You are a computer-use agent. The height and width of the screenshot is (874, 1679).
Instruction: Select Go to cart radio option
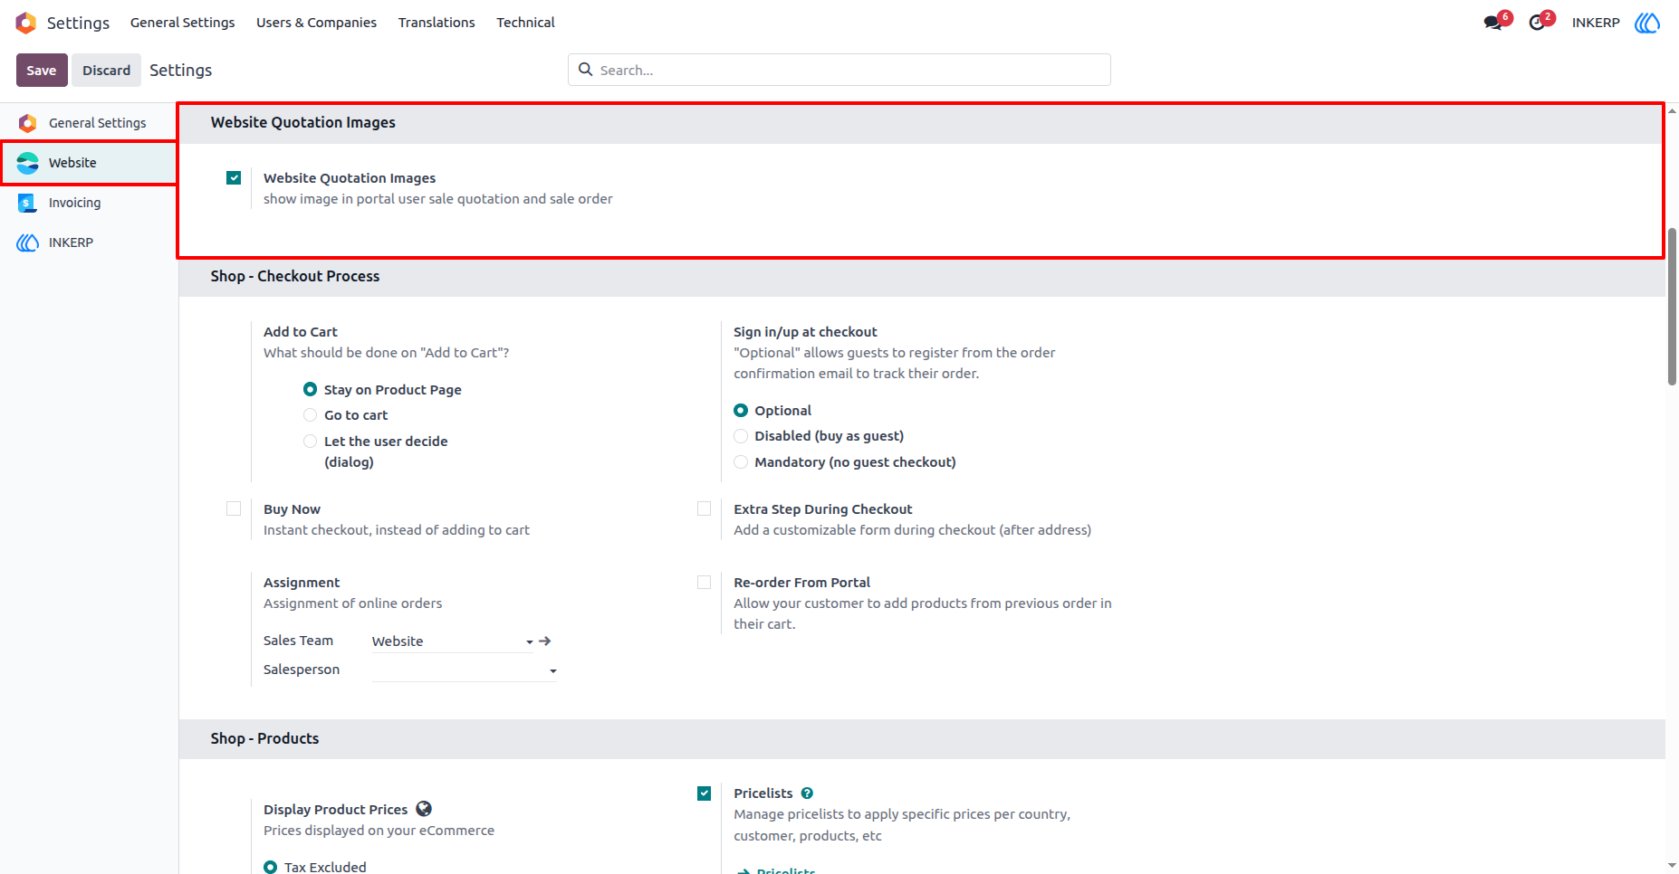pos(310,415)
